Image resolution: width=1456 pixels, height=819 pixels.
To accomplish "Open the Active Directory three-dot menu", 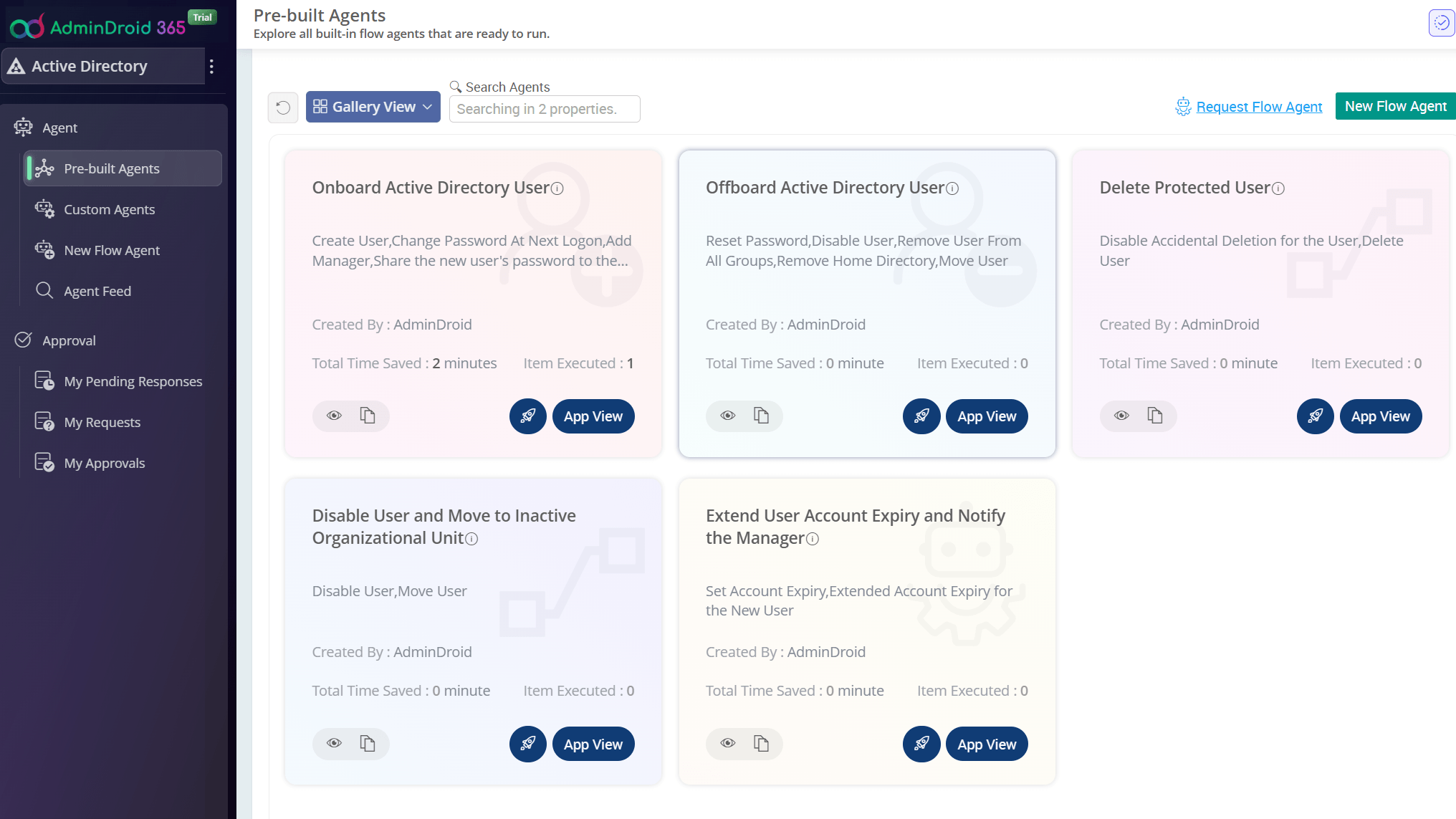I will [x=211, y=67].
